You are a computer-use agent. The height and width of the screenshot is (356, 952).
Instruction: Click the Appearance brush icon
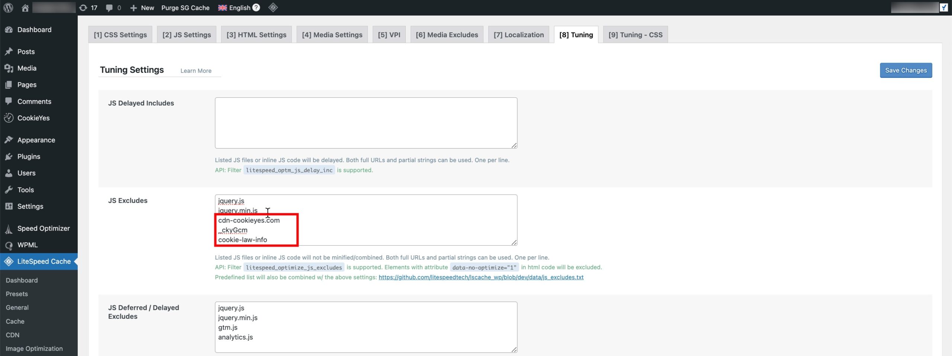pos(9,140)
